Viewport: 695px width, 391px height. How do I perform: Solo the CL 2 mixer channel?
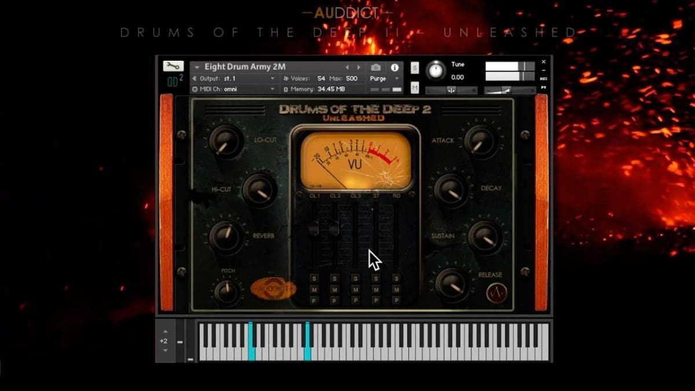point(334,279)
